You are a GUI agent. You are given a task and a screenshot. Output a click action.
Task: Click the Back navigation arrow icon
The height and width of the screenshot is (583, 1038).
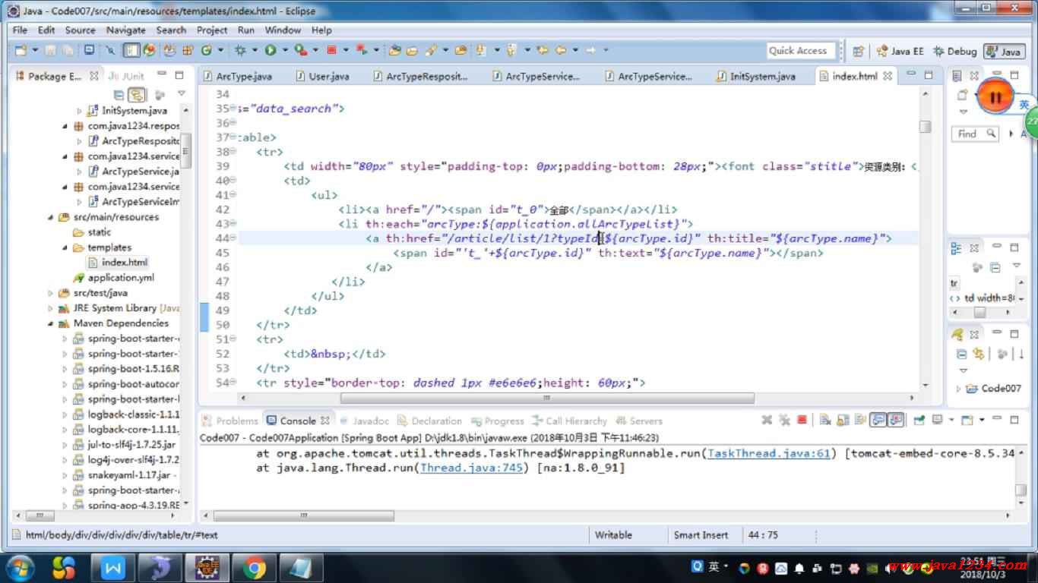coord(561,50)
